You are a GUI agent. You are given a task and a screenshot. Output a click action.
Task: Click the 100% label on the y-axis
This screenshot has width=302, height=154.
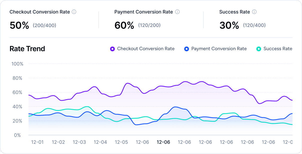click(17, 64)
